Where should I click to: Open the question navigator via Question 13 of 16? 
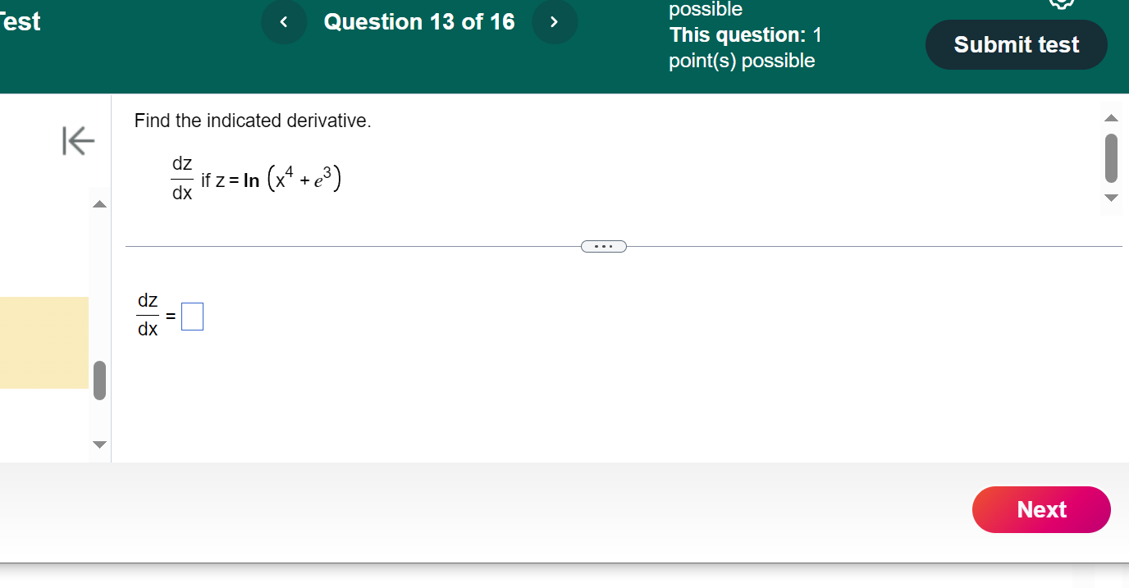pos(418,22)
